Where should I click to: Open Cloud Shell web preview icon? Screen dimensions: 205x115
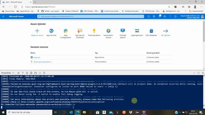[x=44, y=73]
